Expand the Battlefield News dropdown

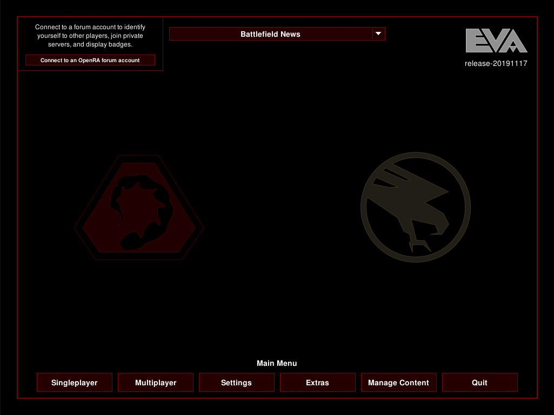point(277,34)
